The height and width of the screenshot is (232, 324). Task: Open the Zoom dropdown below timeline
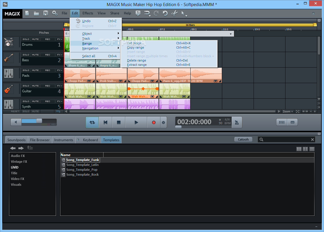[x=287, y=111]
